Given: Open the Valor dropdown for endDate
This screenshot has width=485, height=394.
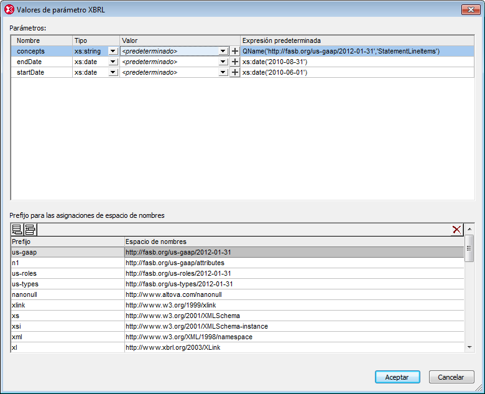Looking at the screenshot, I should click(x=223, y=62).
